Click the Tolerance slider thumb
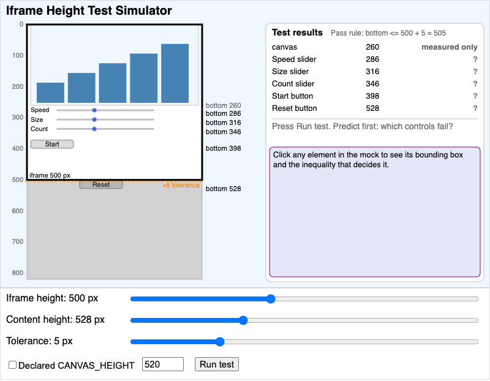The image size is (490, 381). (x=220, y=342)
